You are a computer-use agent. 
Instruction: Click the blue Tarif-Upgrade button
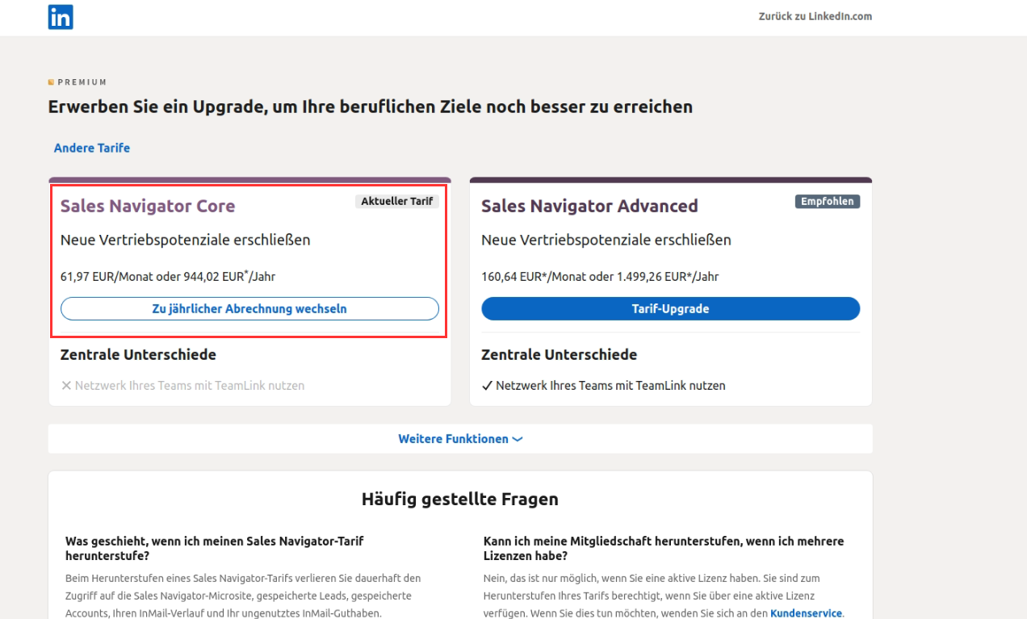[670, 308]
